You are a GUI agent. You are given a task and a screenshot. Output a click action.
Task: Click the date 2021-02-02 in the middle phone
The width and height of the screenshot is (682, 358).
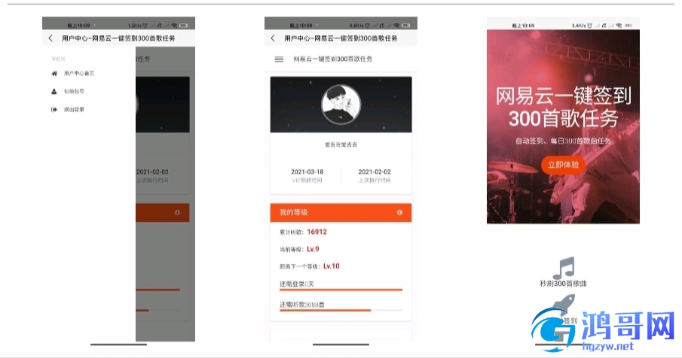pos(375,171)
